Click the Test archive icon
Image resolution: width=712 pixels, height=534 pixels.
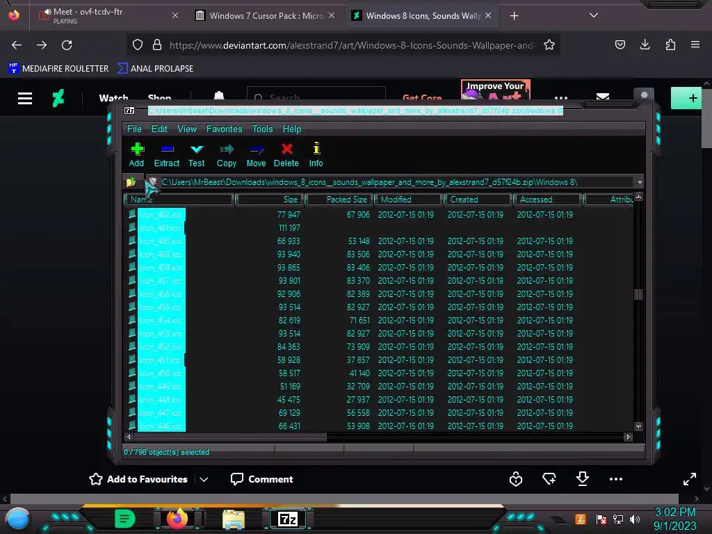(197, 155)
